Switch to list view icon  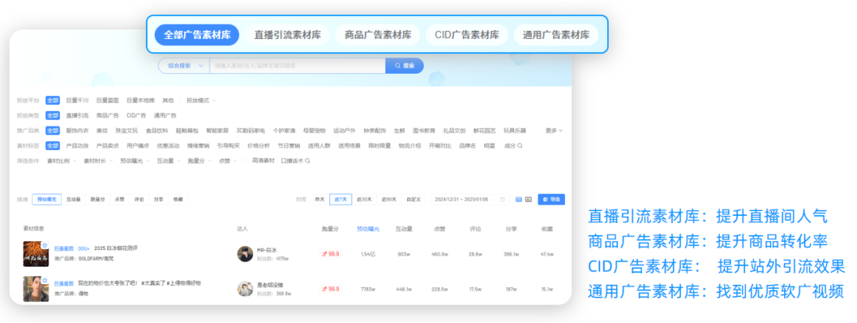(519, 199)
